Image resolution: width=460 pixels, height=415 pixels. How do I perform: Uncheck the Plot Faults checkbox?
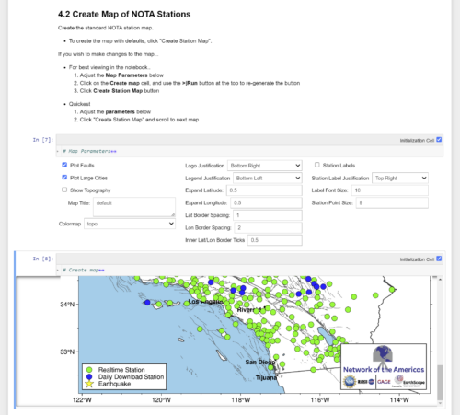coord(64,165)
